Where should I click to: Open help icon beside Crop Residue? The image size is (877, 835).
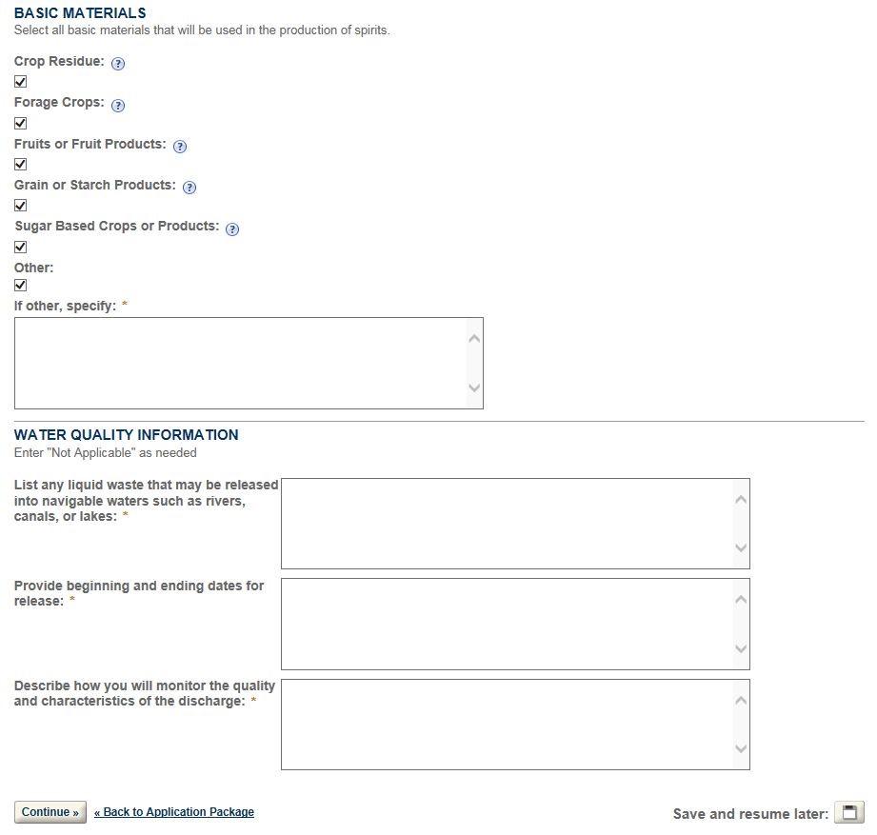coord(118,64)
